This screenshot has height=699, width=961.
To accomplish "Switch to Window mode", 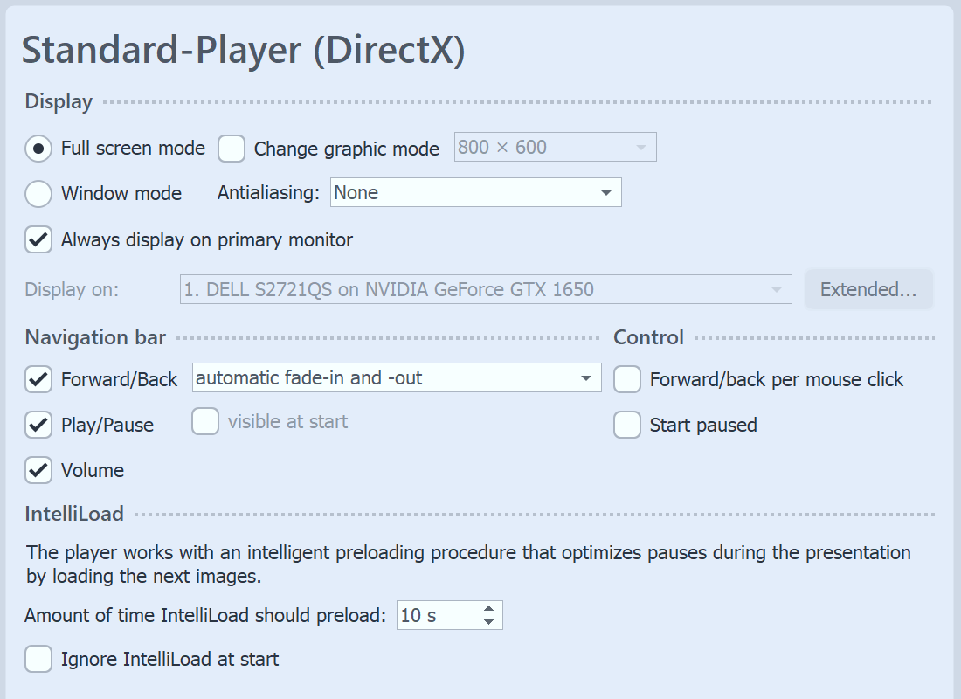I will (38, 194).
